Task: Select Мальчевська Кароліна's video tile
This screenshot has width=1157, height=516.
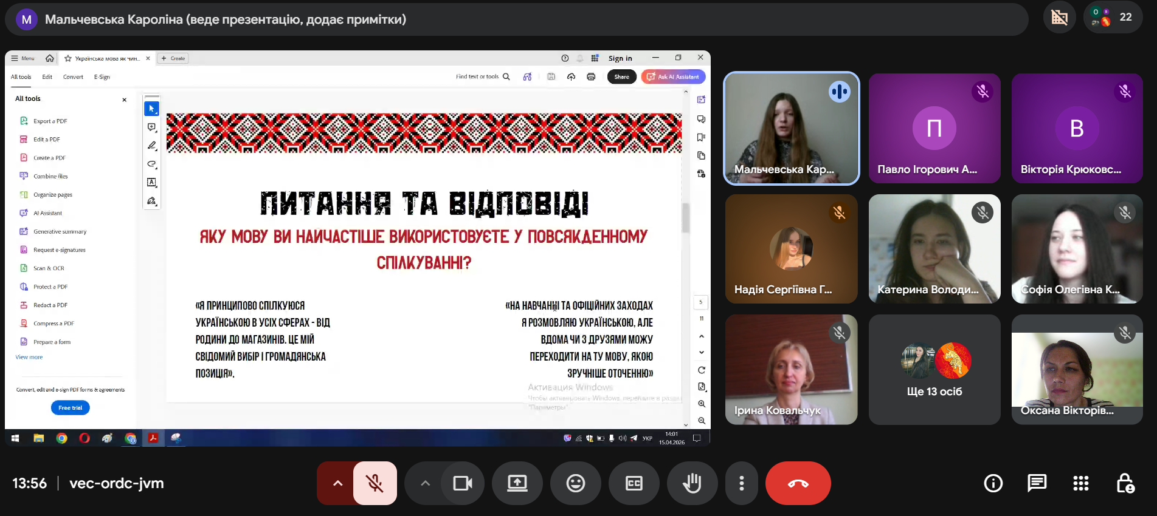Action: tap(791, 128)
